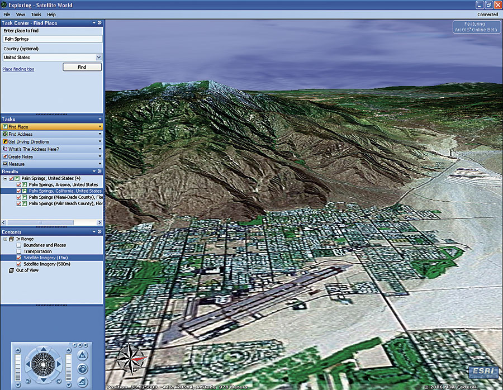503x390 pixels.
Task: Click the What's The Address Here icon
Action: tap(5, 149)
